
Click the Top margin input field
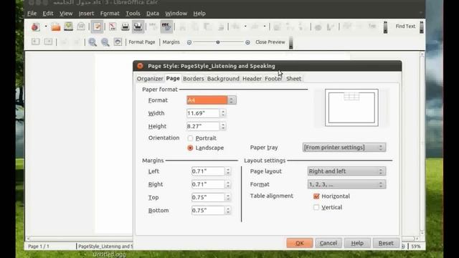(x=208, y=198)
